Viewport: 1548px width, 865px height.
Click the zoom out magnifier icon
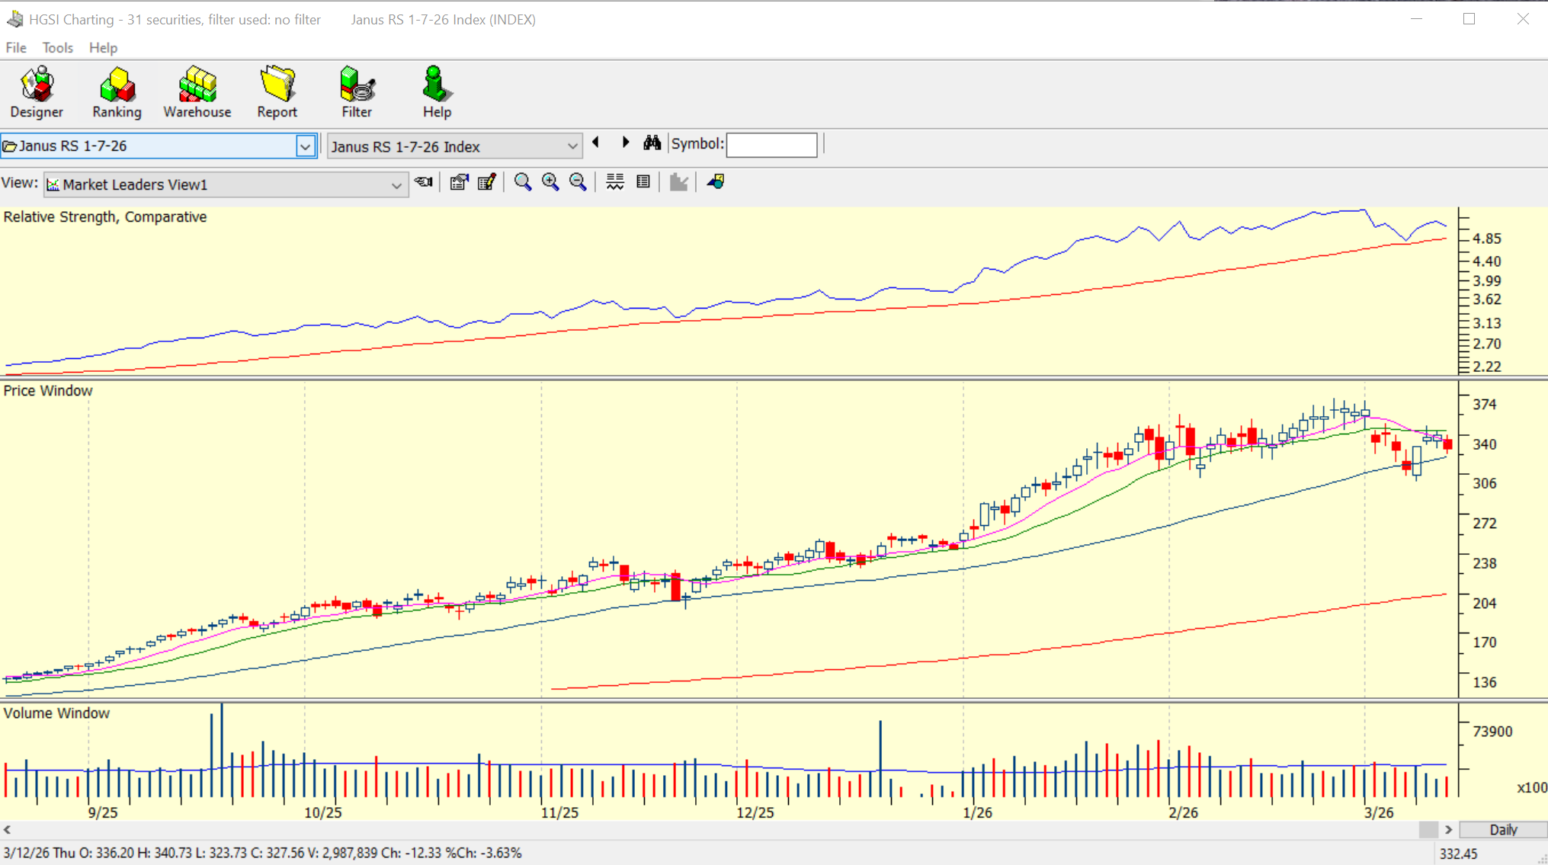click(x=578, y=182)
